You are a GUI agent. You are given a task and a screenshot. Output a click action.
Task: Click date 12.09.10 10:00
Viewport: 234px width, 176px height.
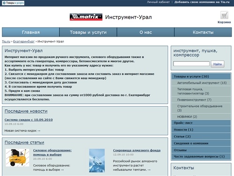(x=123, y=154)
